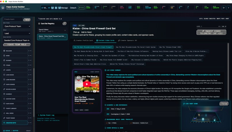
Task: Open the Echos Album sidebar item
Action: [15, 89]
